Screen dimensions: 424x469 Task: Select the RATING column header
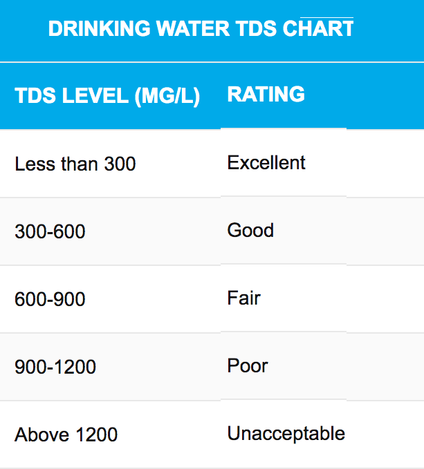(x=266, y=94)
